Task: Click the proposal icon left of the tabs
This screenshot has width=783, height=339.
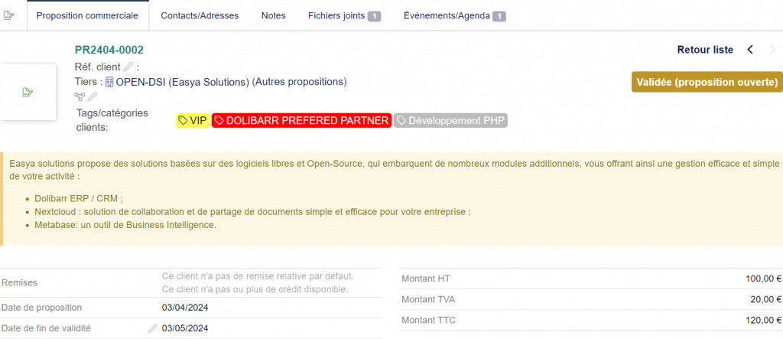Action: pyautogui.click(x=9, y=15)
